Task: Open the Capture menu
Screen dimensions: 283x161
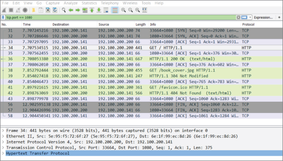Action: [x=53, y=3]
